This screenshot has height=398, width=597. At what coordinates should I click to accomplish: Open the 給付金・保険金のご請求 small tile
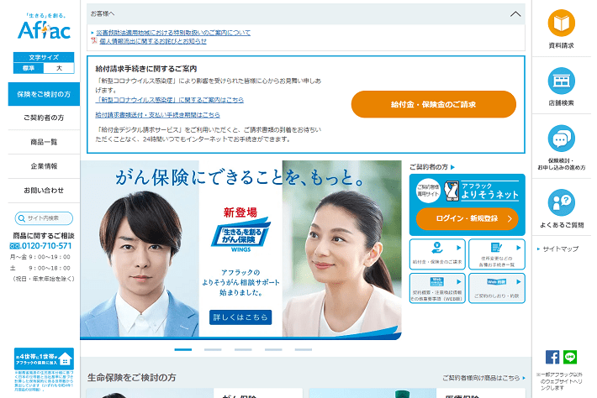(437, 254)
